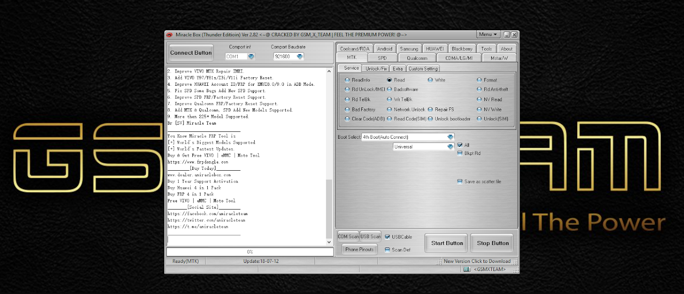Expand the Comport Baudrate 921600 dropdown
684x294 pixels.
click(x=300, y=56)
